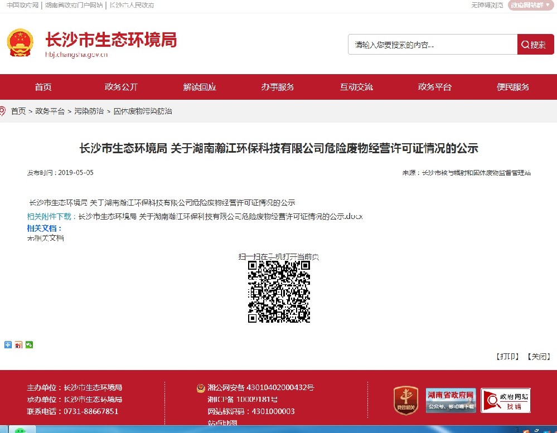Open the 政府网站找错 error-report icon
Screen dimensions: 557x433
coord(505,400)
